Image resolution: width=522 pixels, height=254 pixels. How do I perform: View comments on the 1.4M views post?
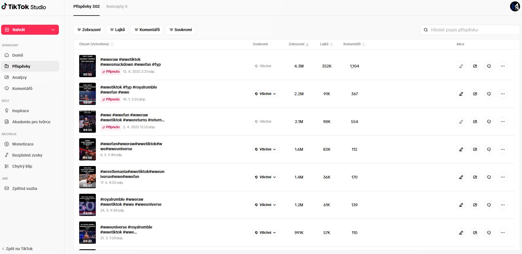(x=489, y=177)
